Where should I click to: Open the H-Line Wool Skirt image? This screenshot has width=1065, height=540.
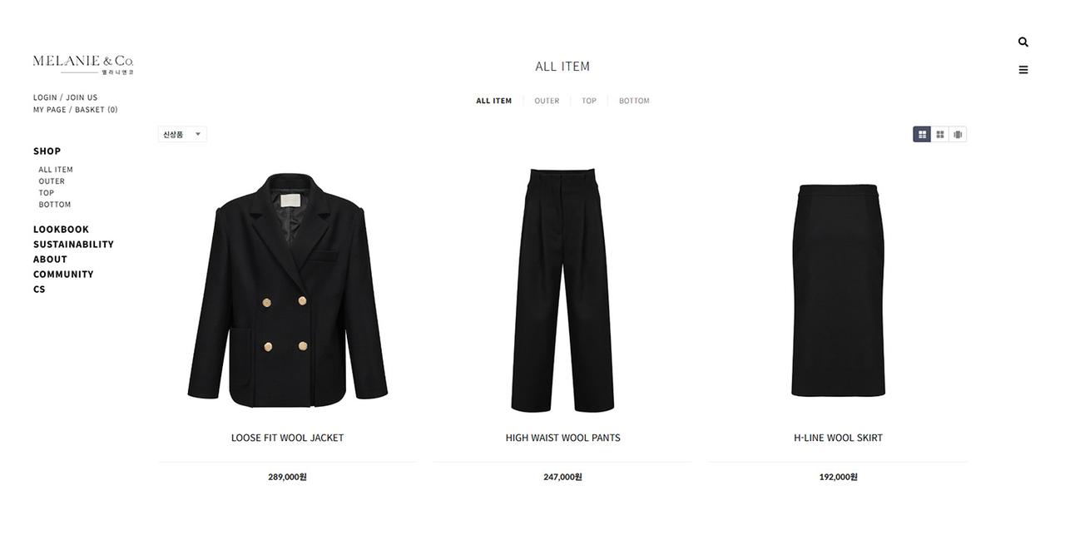[x=838, y=290]
